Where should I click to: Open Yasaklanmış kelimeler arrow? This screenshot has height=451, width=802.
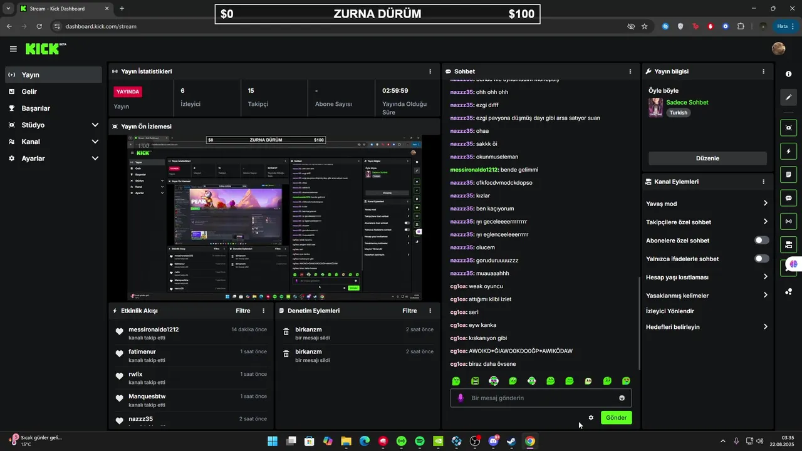[765, 295]
